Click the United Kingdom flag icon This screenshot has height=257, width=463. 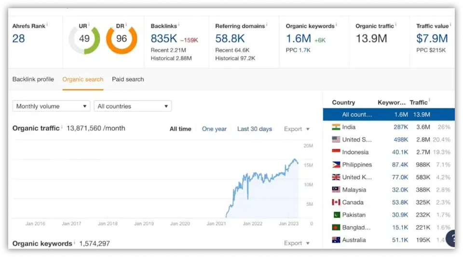pyautogui.click(x=336, y=177)
